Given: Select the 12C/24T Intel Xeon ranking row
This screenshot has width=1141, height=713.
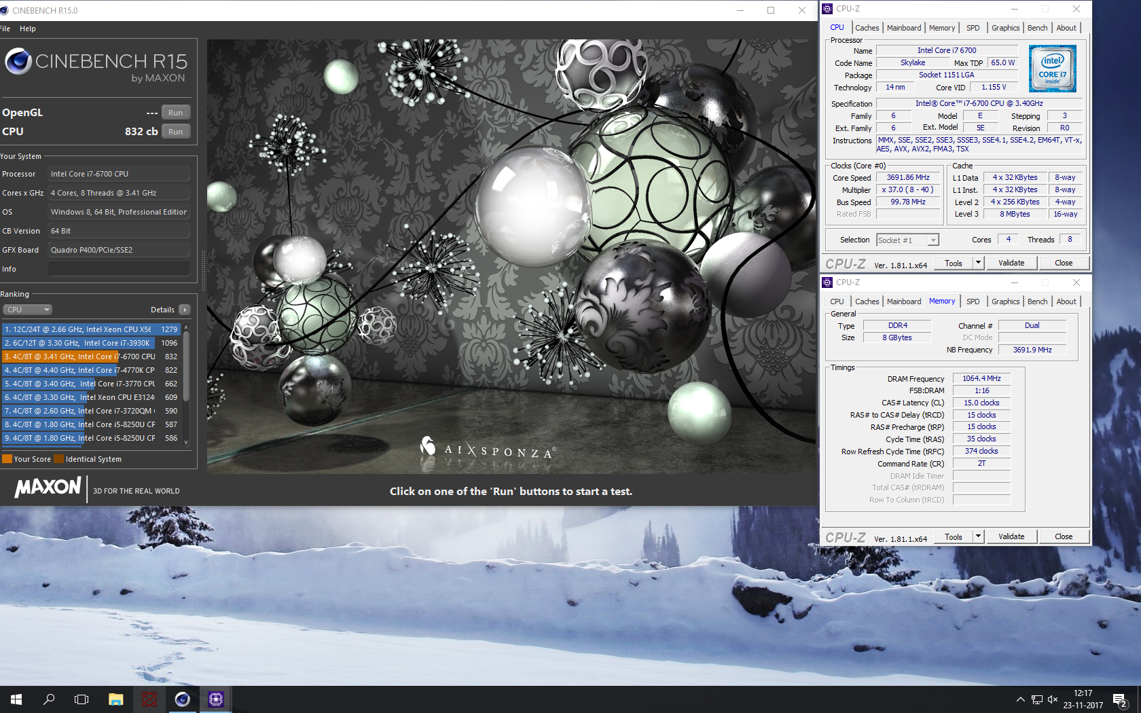Looking at the screenshot, I should (91, 329).
